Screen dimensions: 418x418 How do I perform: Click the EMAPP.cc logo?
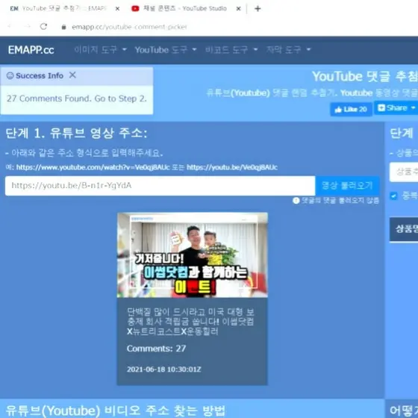(31, 50)
